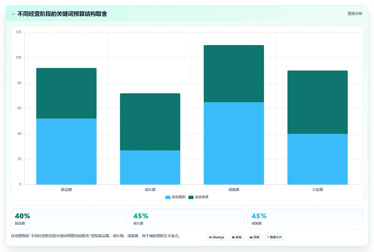
Task: Click the 表格 tag
Action: tap(237, 237)
